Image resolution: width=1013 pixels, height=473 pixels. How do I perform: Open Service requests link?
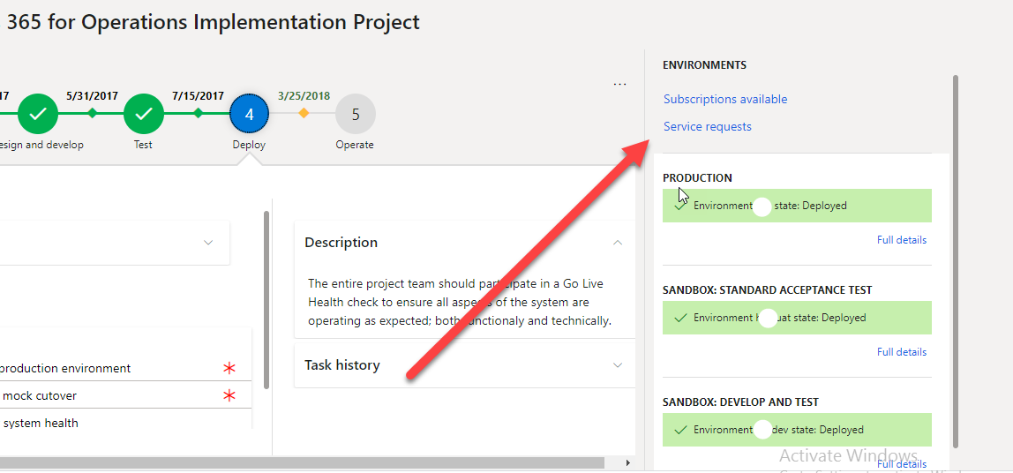click(708, 127)
